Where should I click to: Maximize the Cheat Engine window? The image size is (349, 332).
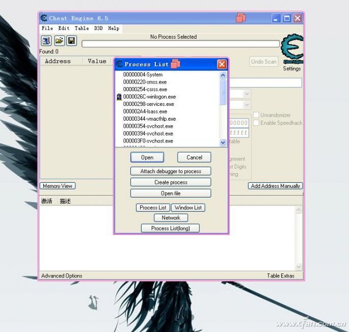tap(287, 18)
